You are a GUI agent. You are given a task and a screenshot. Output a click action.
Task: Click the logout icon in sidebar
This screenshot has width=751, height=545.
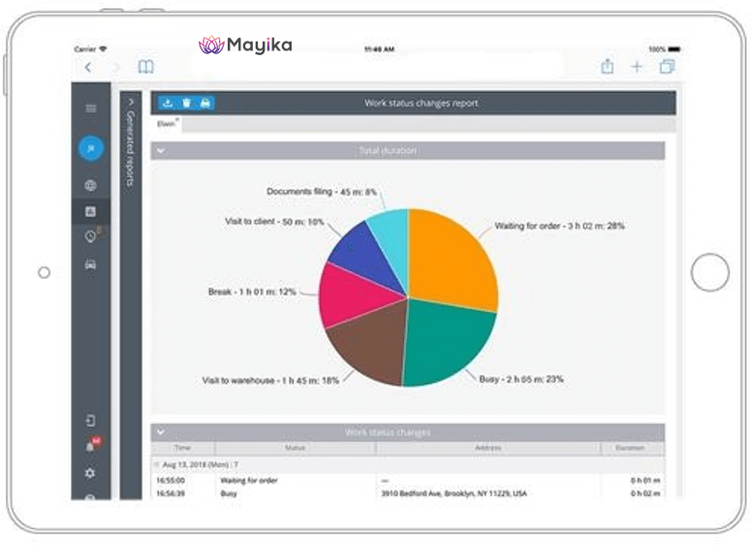point(91,420)
